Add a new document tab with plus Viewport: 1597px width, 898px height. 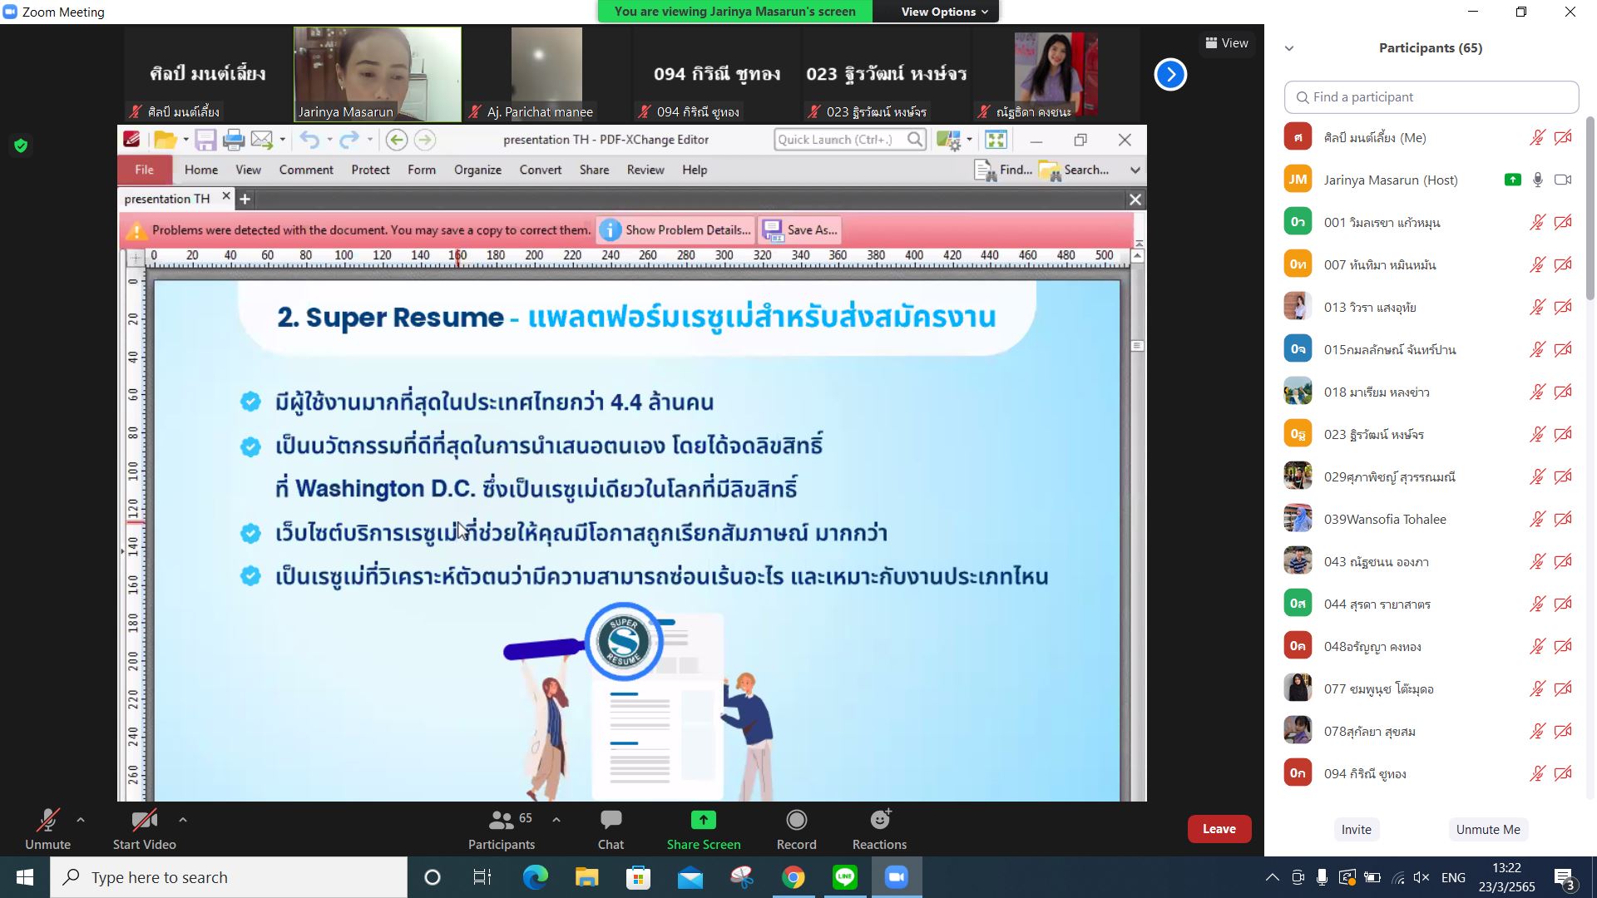pos(245,200)
